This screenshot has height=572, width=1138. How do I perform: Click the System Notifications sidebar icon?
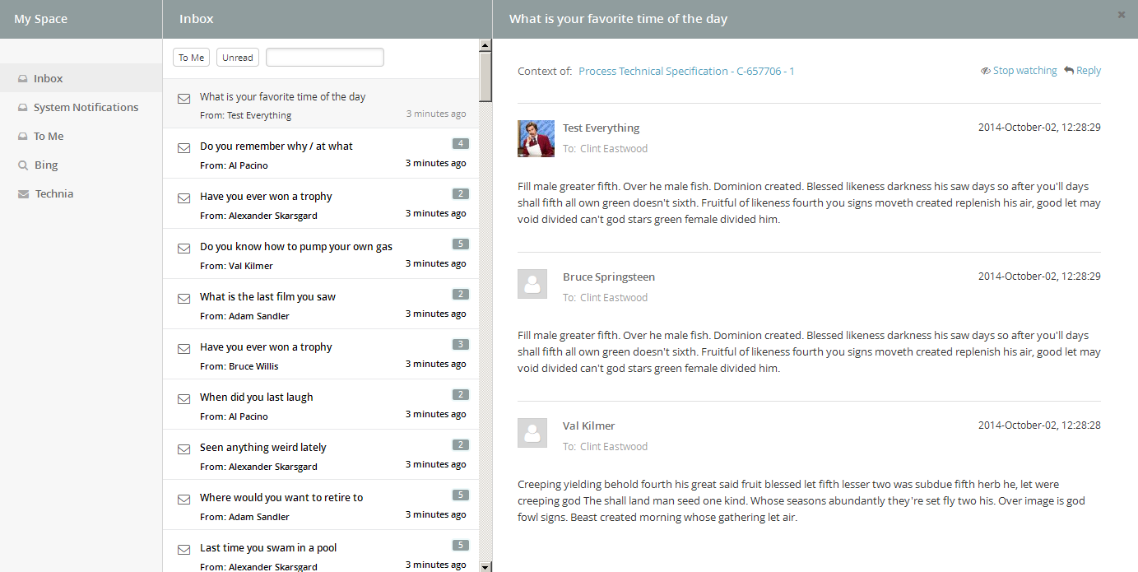click(x=23, y=108)
